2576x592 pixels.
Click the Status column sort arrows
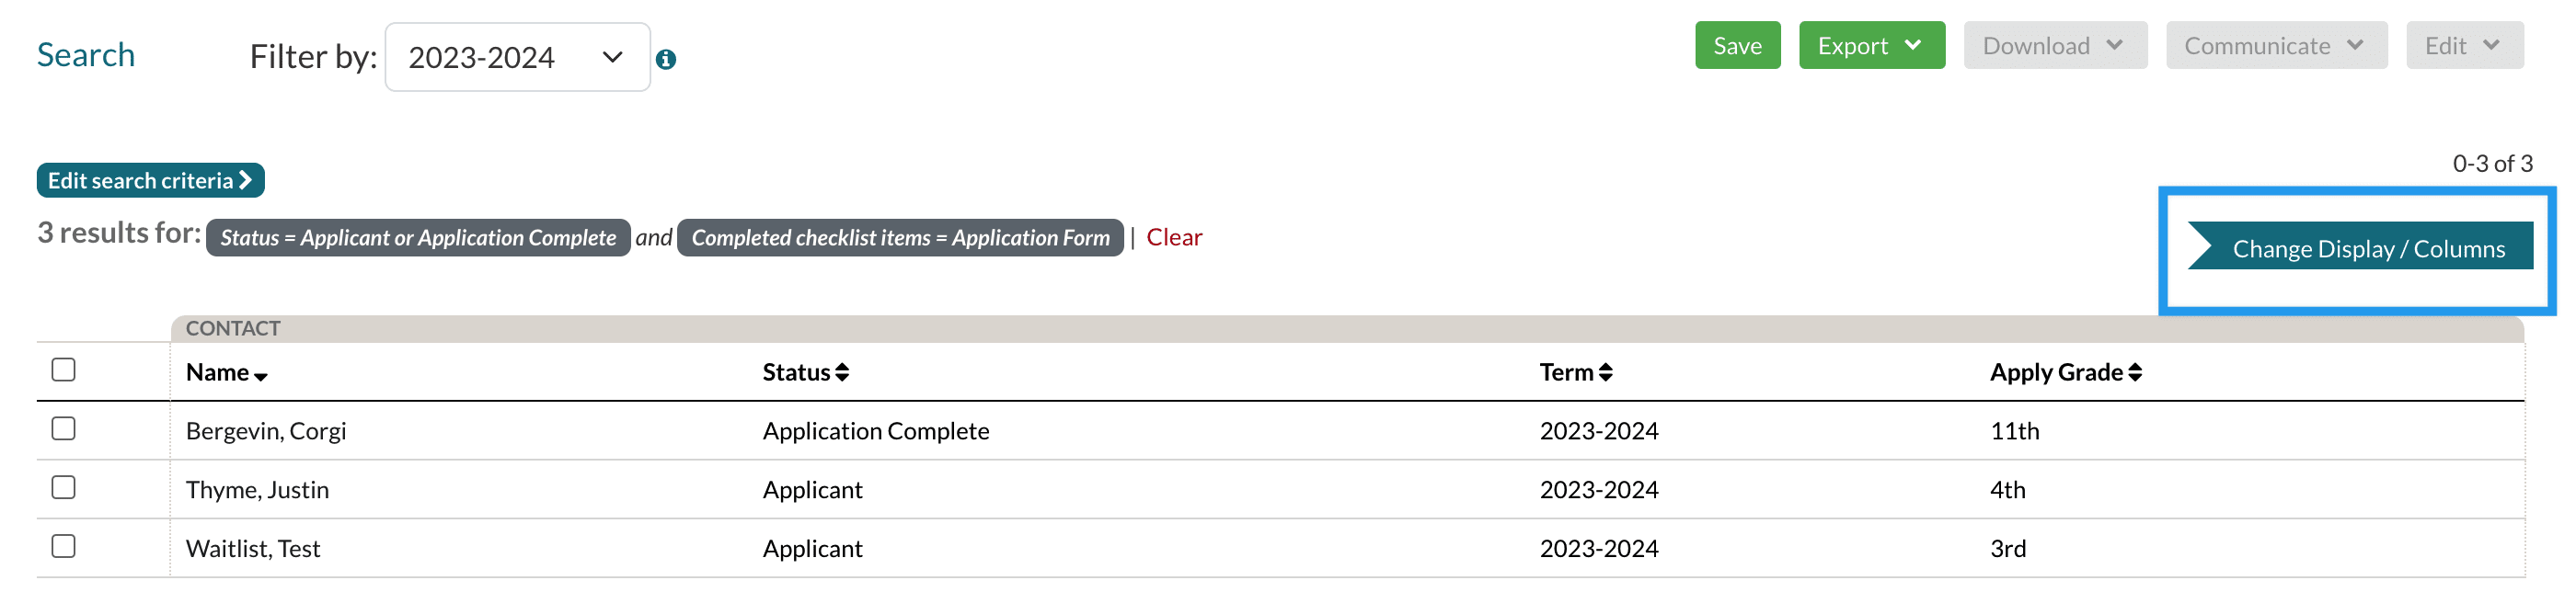842,373
